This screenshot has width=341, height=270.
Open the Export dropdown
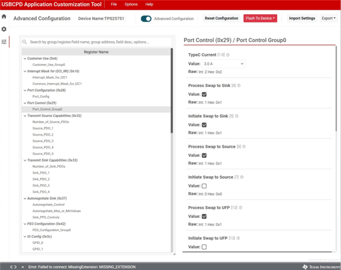click(x=329, y=19)
